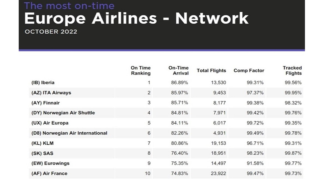Select the Tracked Flights column header

[292, 70]
